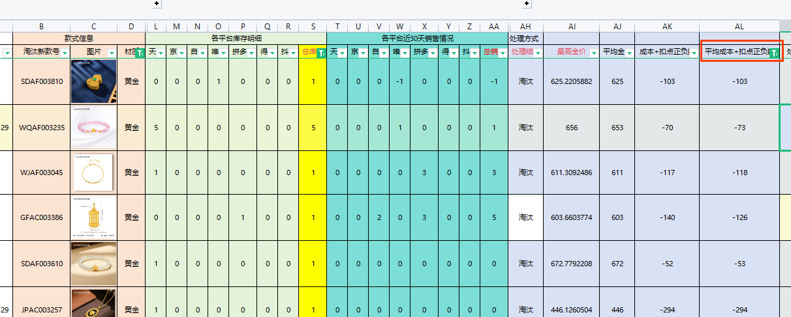The image size is (791, 317).
Task: Open the 淘汰新款号 filter dropdown
Action: [65, 53]
